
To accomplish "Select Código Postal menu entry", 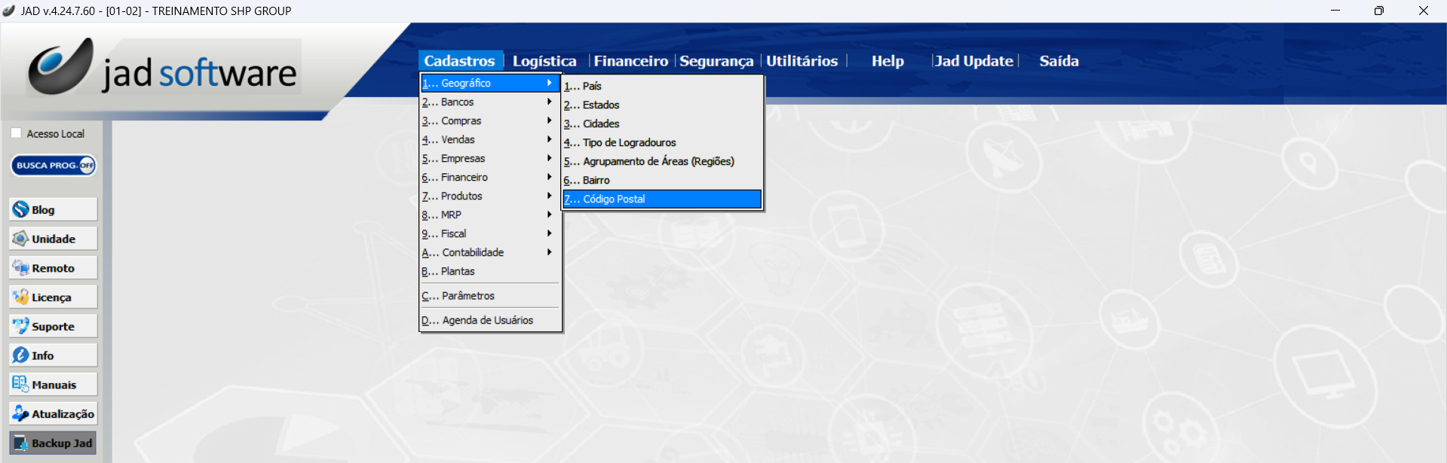I will pos(661,199).
